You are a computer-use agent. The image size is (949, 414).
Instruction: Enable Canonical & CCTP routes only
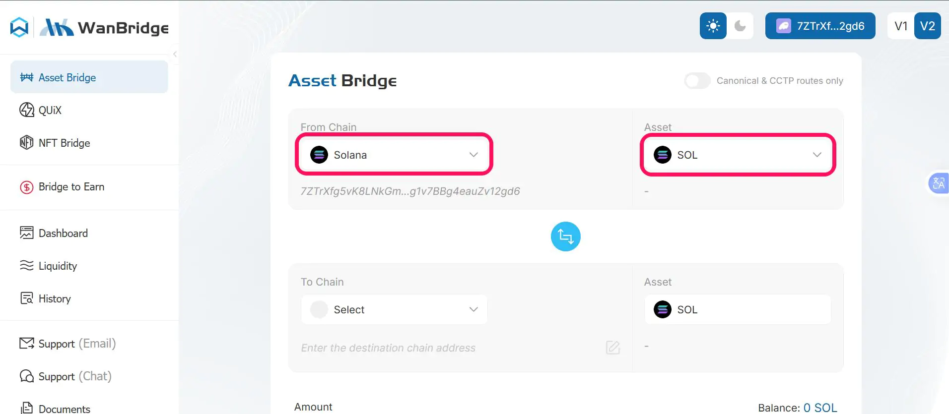point(697,80)
